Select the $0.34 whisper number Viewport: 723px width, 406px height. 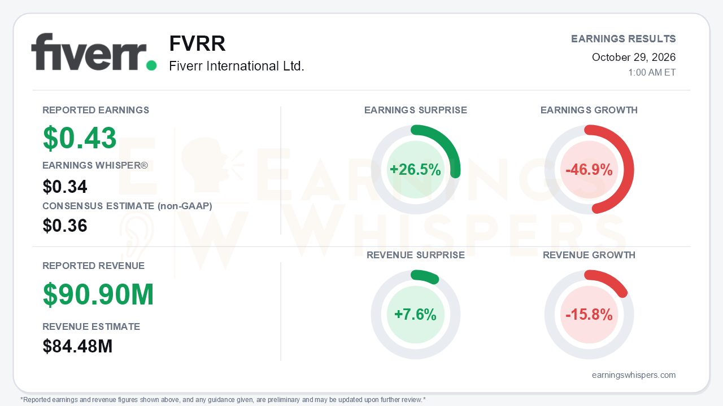click(65, 187)
